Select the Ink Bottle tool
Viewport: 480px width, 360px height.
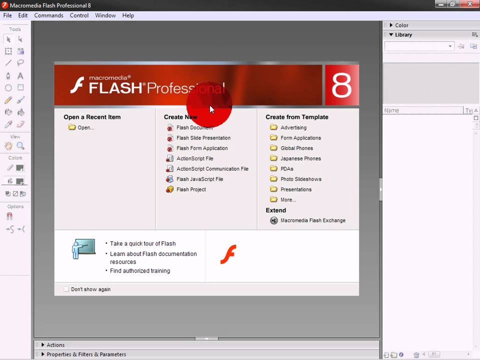[x=8, y=112]
